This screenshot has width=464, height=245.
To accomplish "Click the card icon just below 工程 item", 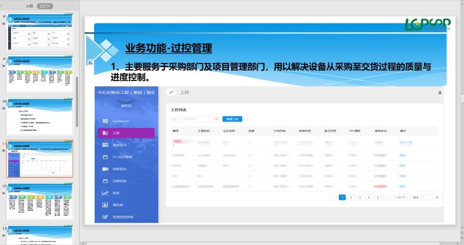I will coord(105,145).
